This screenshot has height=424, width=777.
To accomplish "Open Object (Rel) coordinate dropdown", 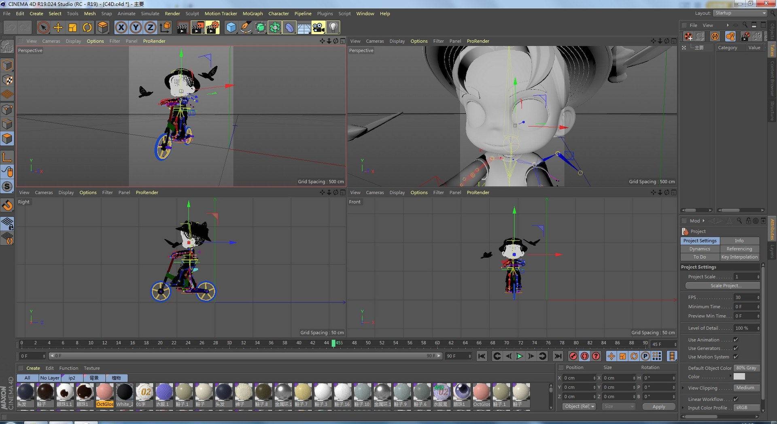I will 579,407.
